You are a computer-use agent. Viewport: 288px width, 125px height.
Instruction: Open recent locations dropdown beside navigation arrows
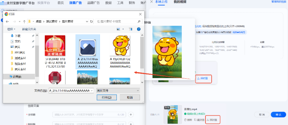coord(20,22)
